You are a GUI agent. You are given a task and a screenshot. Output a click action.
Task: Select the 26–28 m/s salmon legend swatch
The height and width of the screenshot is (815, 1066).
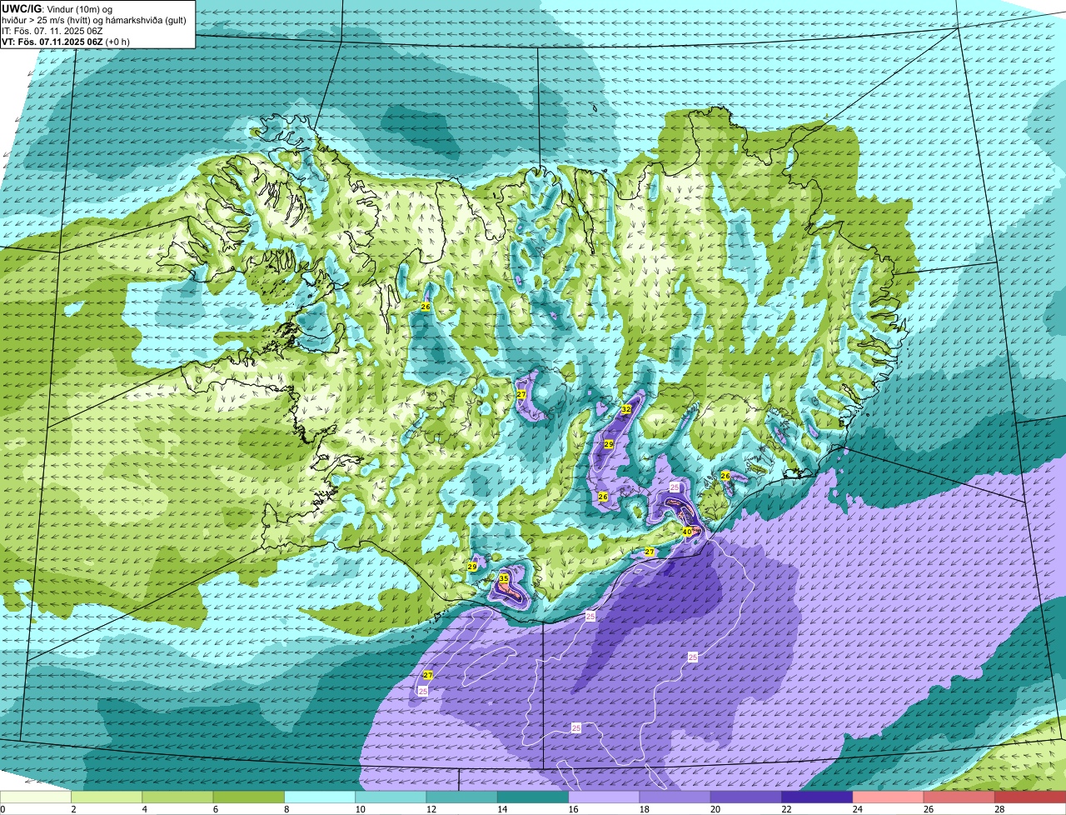tap(959, 797)
